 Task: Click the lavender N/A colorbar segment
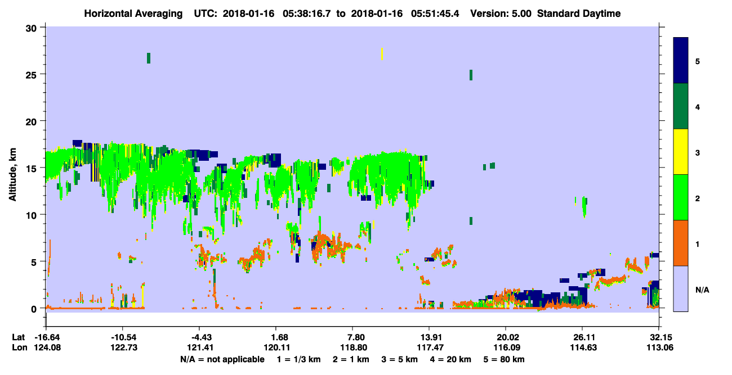click(681, 288)
